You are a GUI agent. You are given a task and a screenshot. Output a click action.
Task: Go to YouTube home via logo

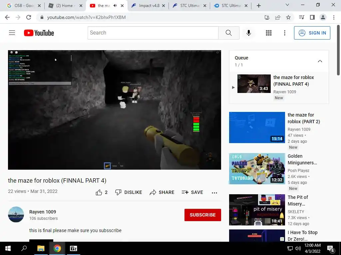[x=39, y=33]
